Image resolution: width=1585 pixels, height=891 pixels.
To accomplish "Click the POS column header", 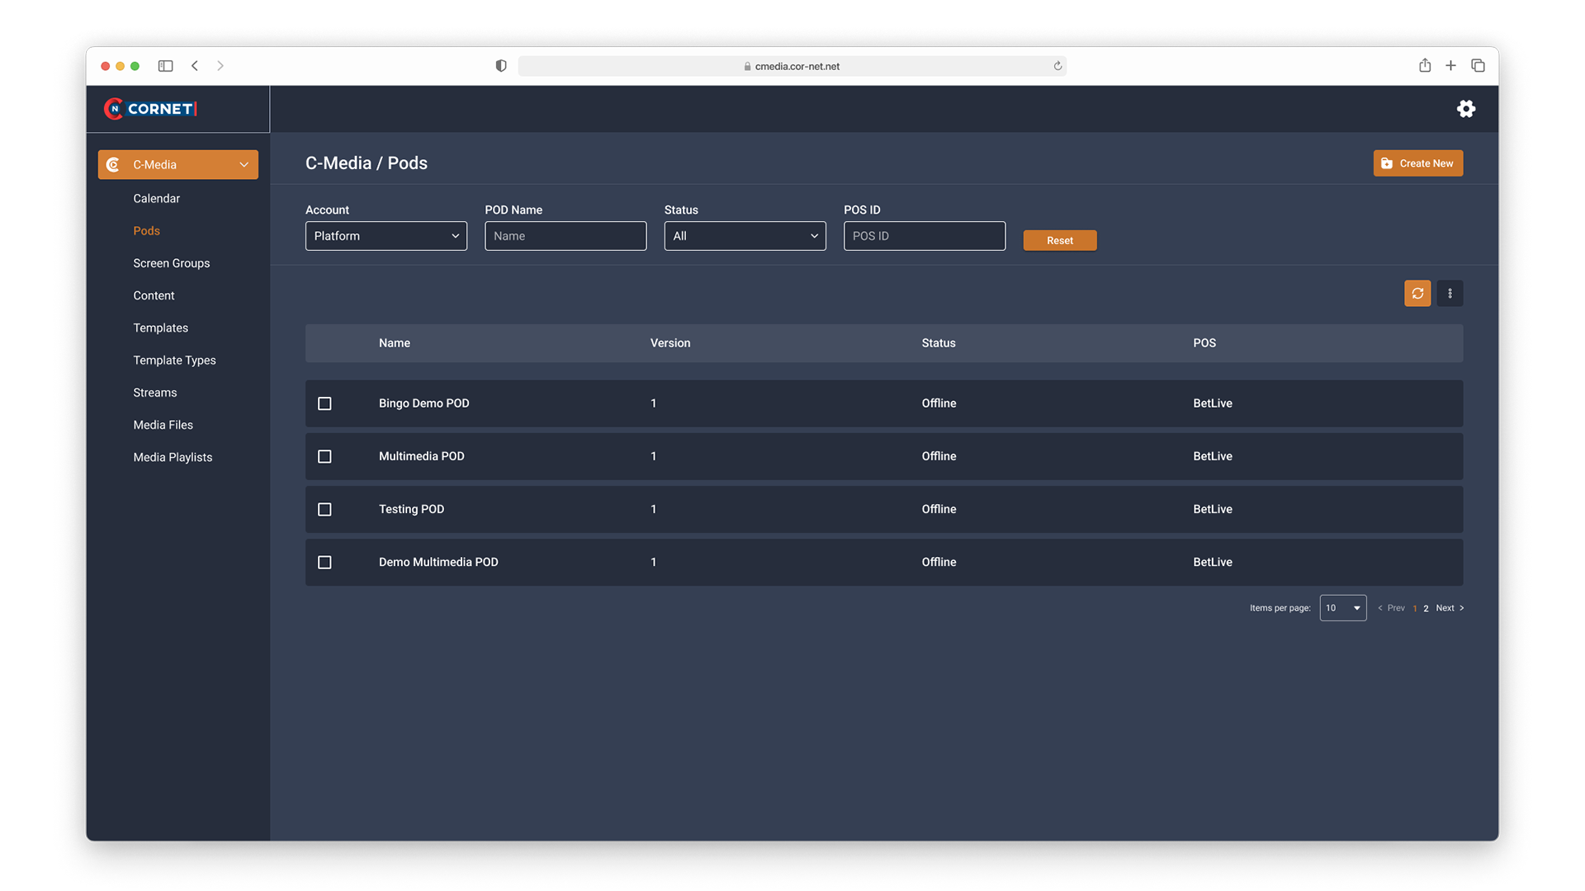I will click(x=1204, y=343).
